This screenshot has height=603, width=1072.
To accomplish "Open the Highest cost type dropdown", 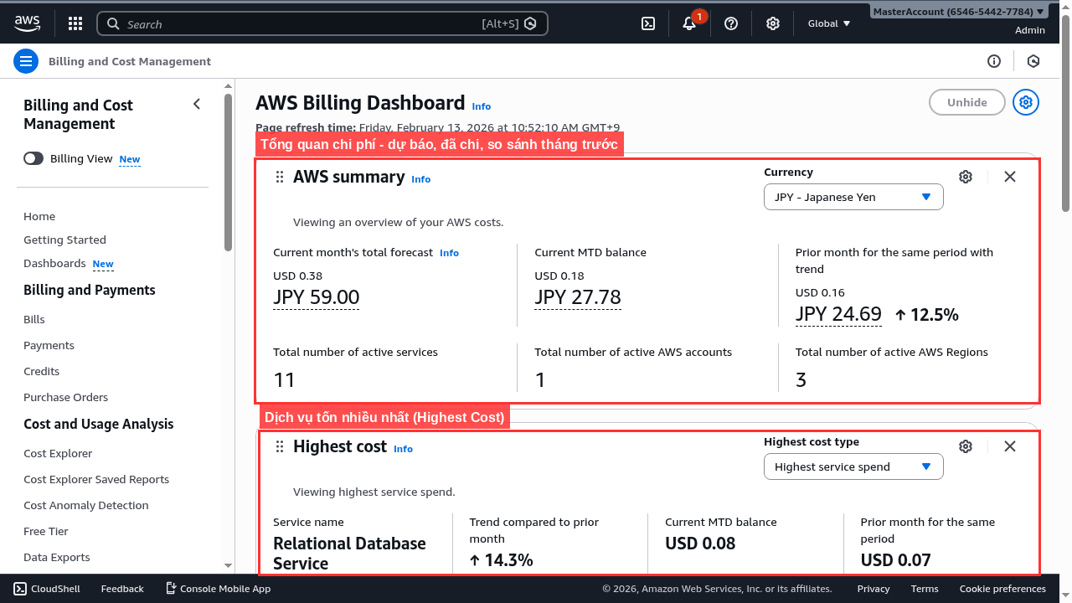I will tap(853, 466).
